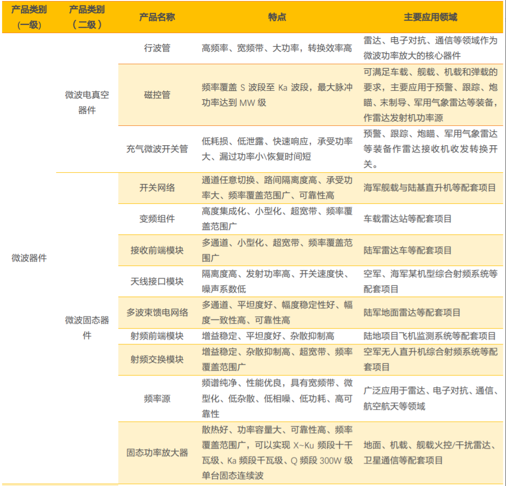Select feature text 高频率、宽频带、大功率

[250, 48]
